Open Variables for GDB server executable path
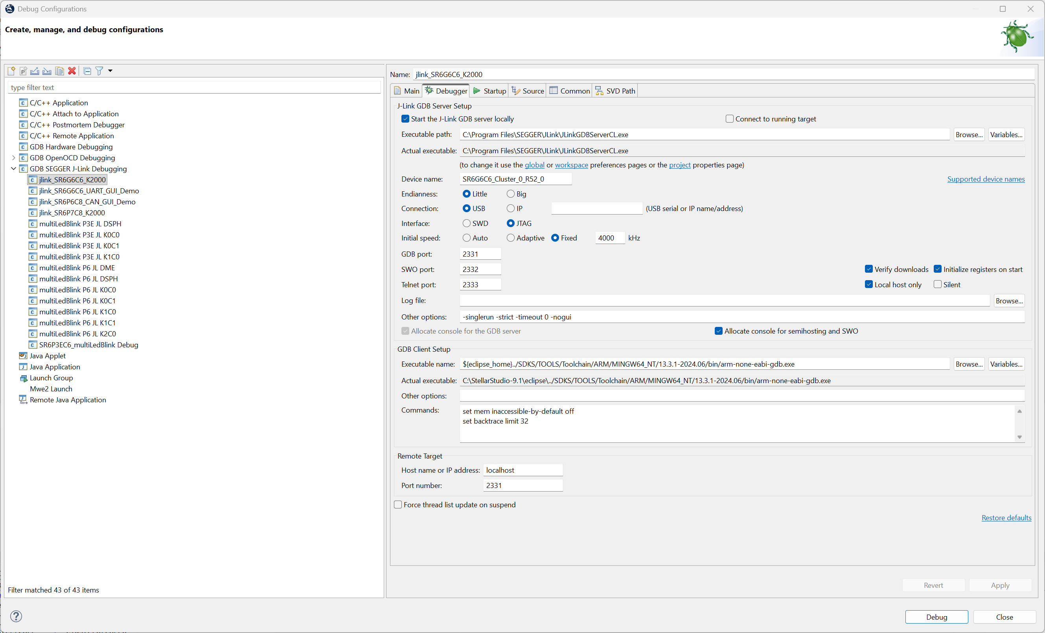Viewport: 1045px width, 633px height. click(1006, 134)
